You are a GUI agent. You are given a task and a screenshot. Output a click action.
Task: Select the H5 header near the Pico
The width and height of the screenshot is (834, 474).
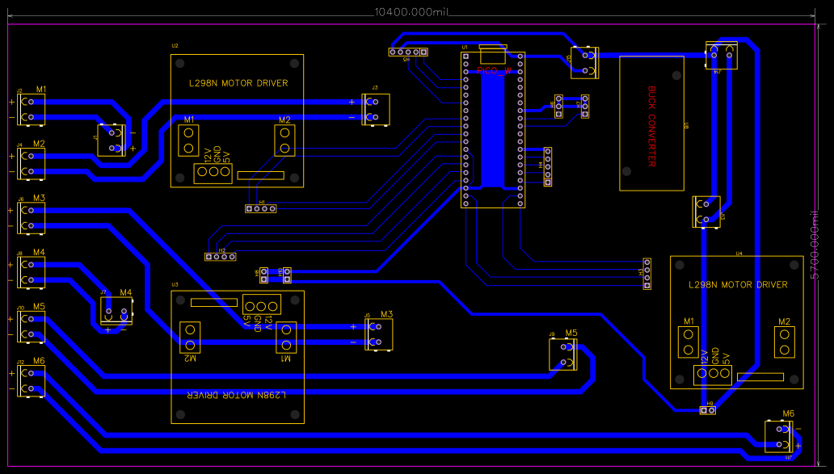pyautogui.click(x=409, y=51)
